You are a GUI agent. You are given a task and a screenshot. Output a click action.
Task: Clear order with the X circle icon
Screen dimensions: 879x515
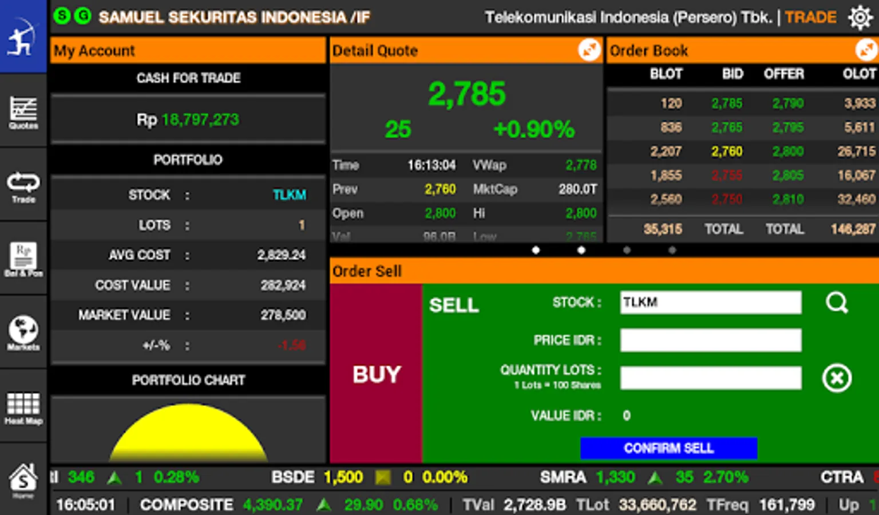pyautogui.click(x=837, y=378)
